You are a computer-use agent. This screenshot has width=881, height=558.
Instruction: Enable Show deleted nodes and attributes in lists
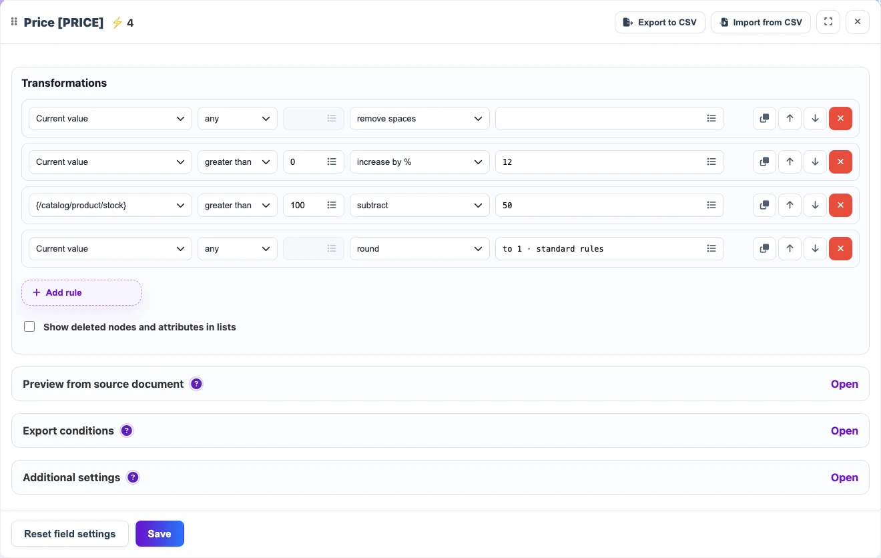pyautogui.click(x=29, y=327)
